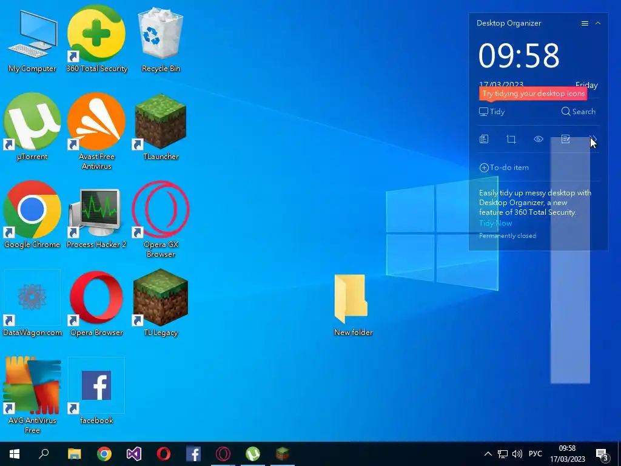
Task: Open Desktop Organizer hamburger menu
Action: (x=585, y=24)
